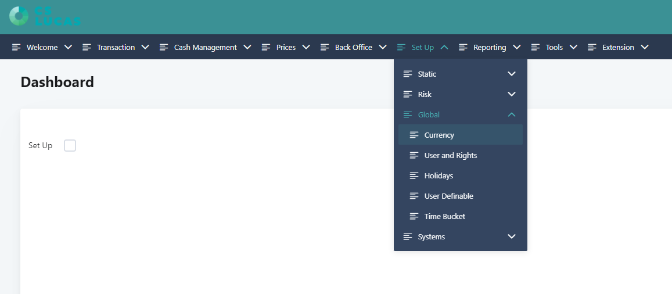Screen dimensions: 672x294
Task: Expand the Risk submenu chevron
Action: pos(511,94)
